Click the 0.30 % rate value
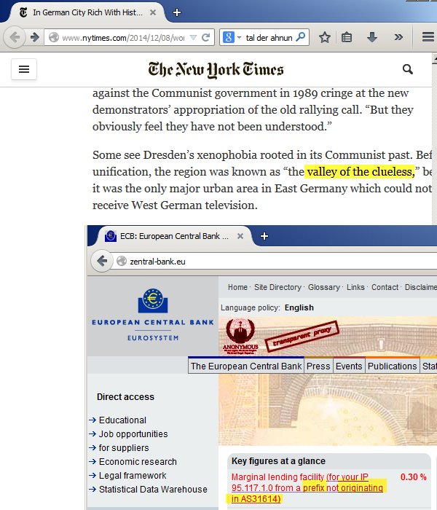Screen dimensions: 437x510 click(413, 476)
